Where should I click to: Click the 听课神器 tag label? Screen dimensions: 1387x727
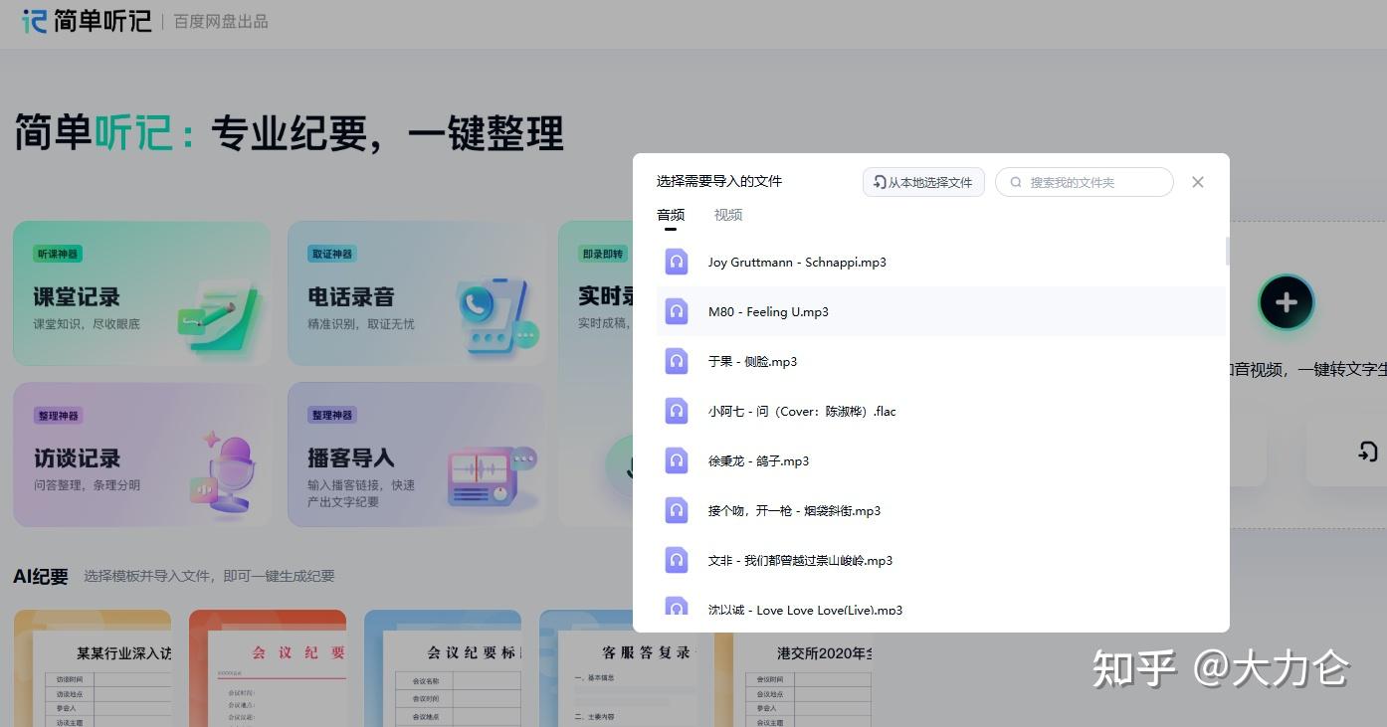click(58, 254)
